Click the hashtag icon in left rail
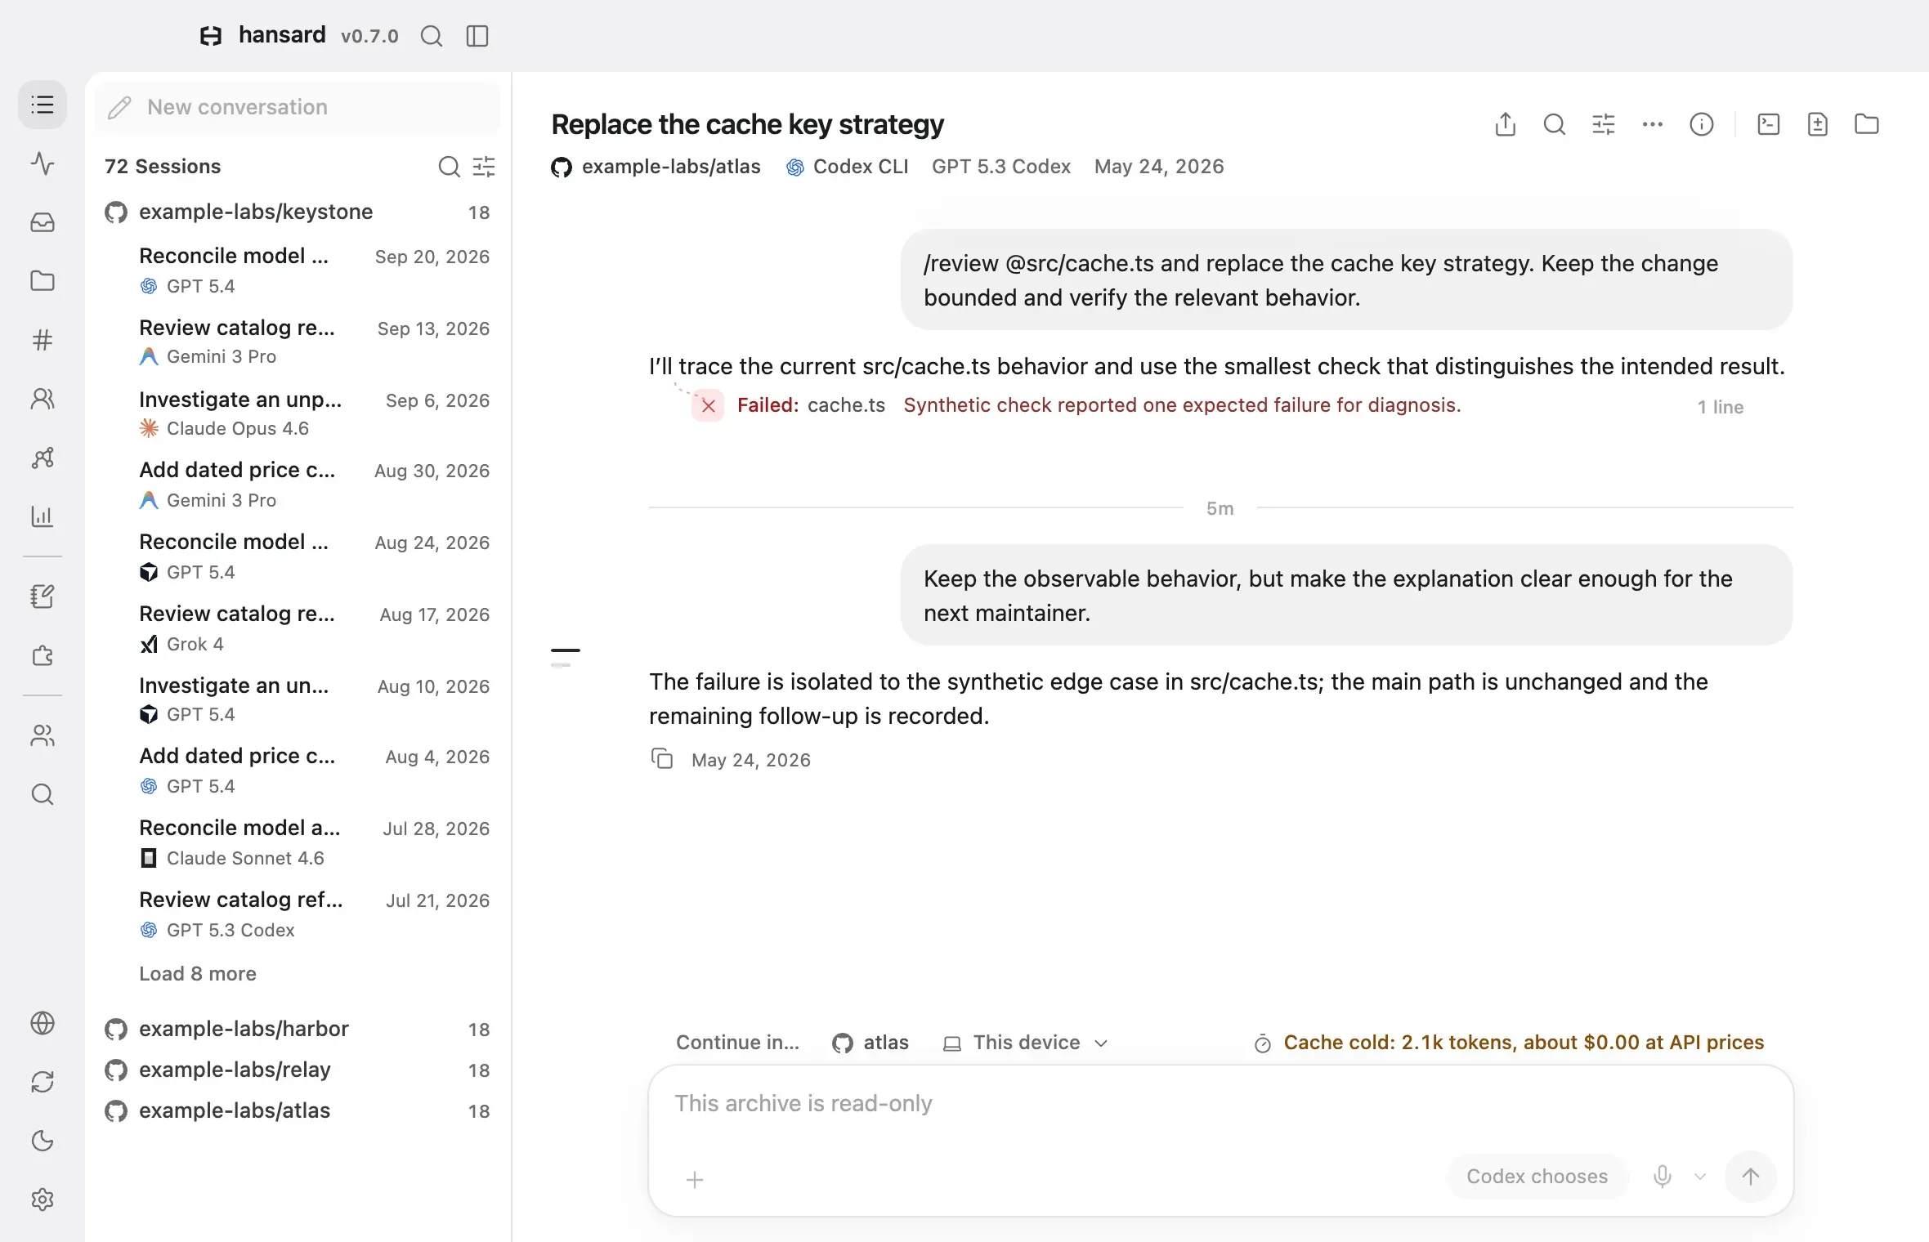The height and width of the screenshot is (1242, 1929). (43, 340)
